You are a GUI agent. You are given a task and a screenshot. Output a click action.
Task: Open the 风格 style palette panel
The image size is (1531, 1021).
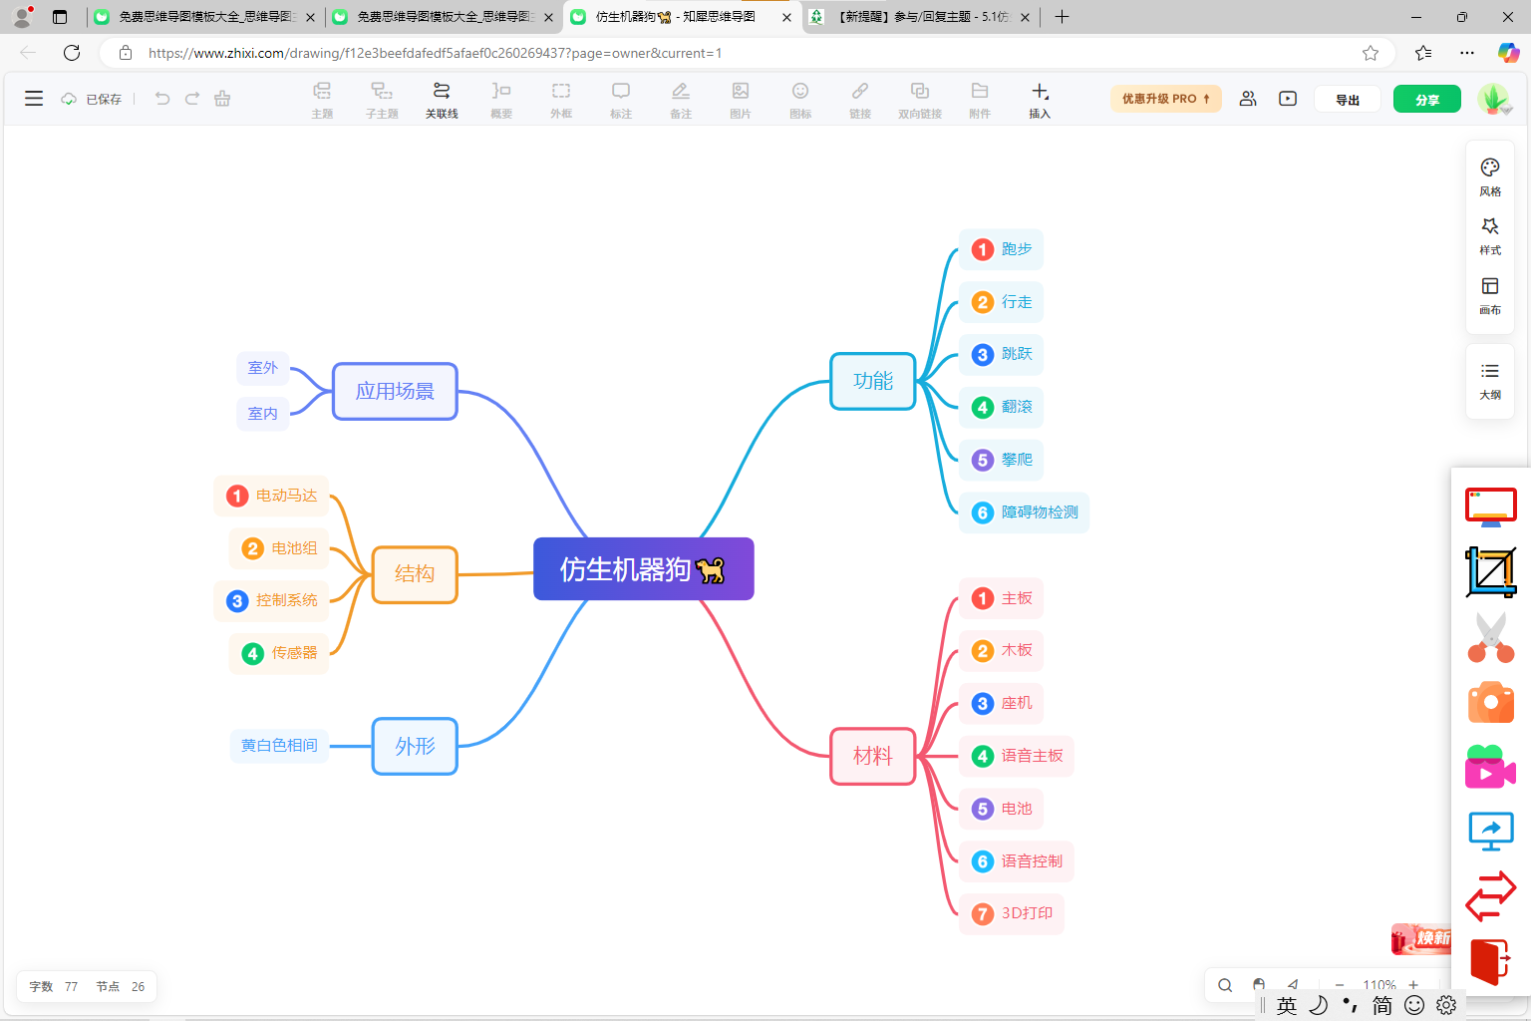[1490, 177]
